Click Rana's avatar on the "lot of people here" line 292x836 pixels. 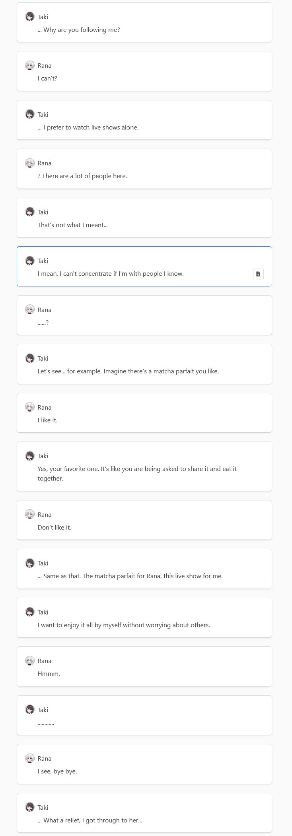tap(30, 163)
